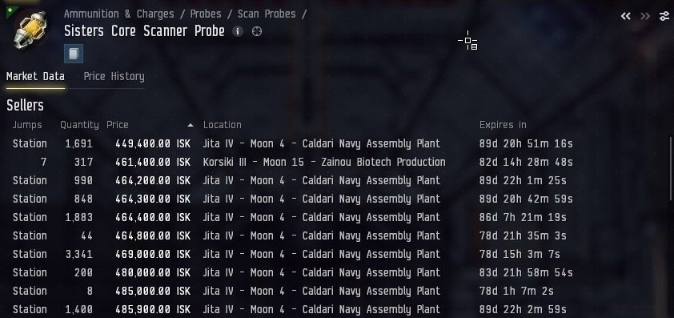Open the Probes breadcrumb category
Viewport: 674px width, 318px height.
pyautogui.click(x=206, y=14)
